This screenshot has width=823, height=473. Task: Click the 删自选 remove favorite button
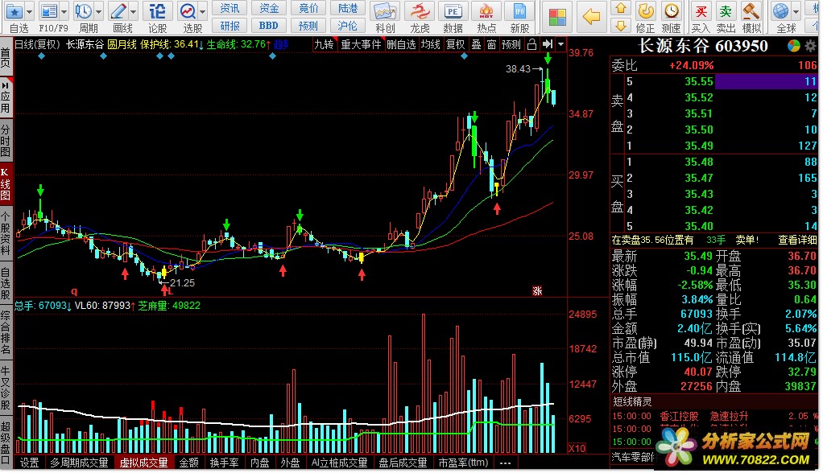click(x=402, y=44)
